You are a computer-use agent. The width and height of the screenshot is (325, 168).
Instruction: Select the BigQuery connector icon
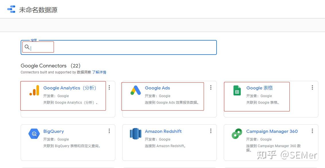pyautogui.click(x=34, y=133)
